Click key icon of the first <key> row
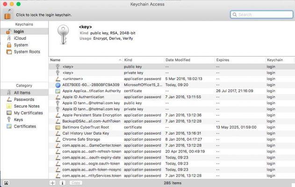The height and width of the screenshot is (187, 295). 58,66
